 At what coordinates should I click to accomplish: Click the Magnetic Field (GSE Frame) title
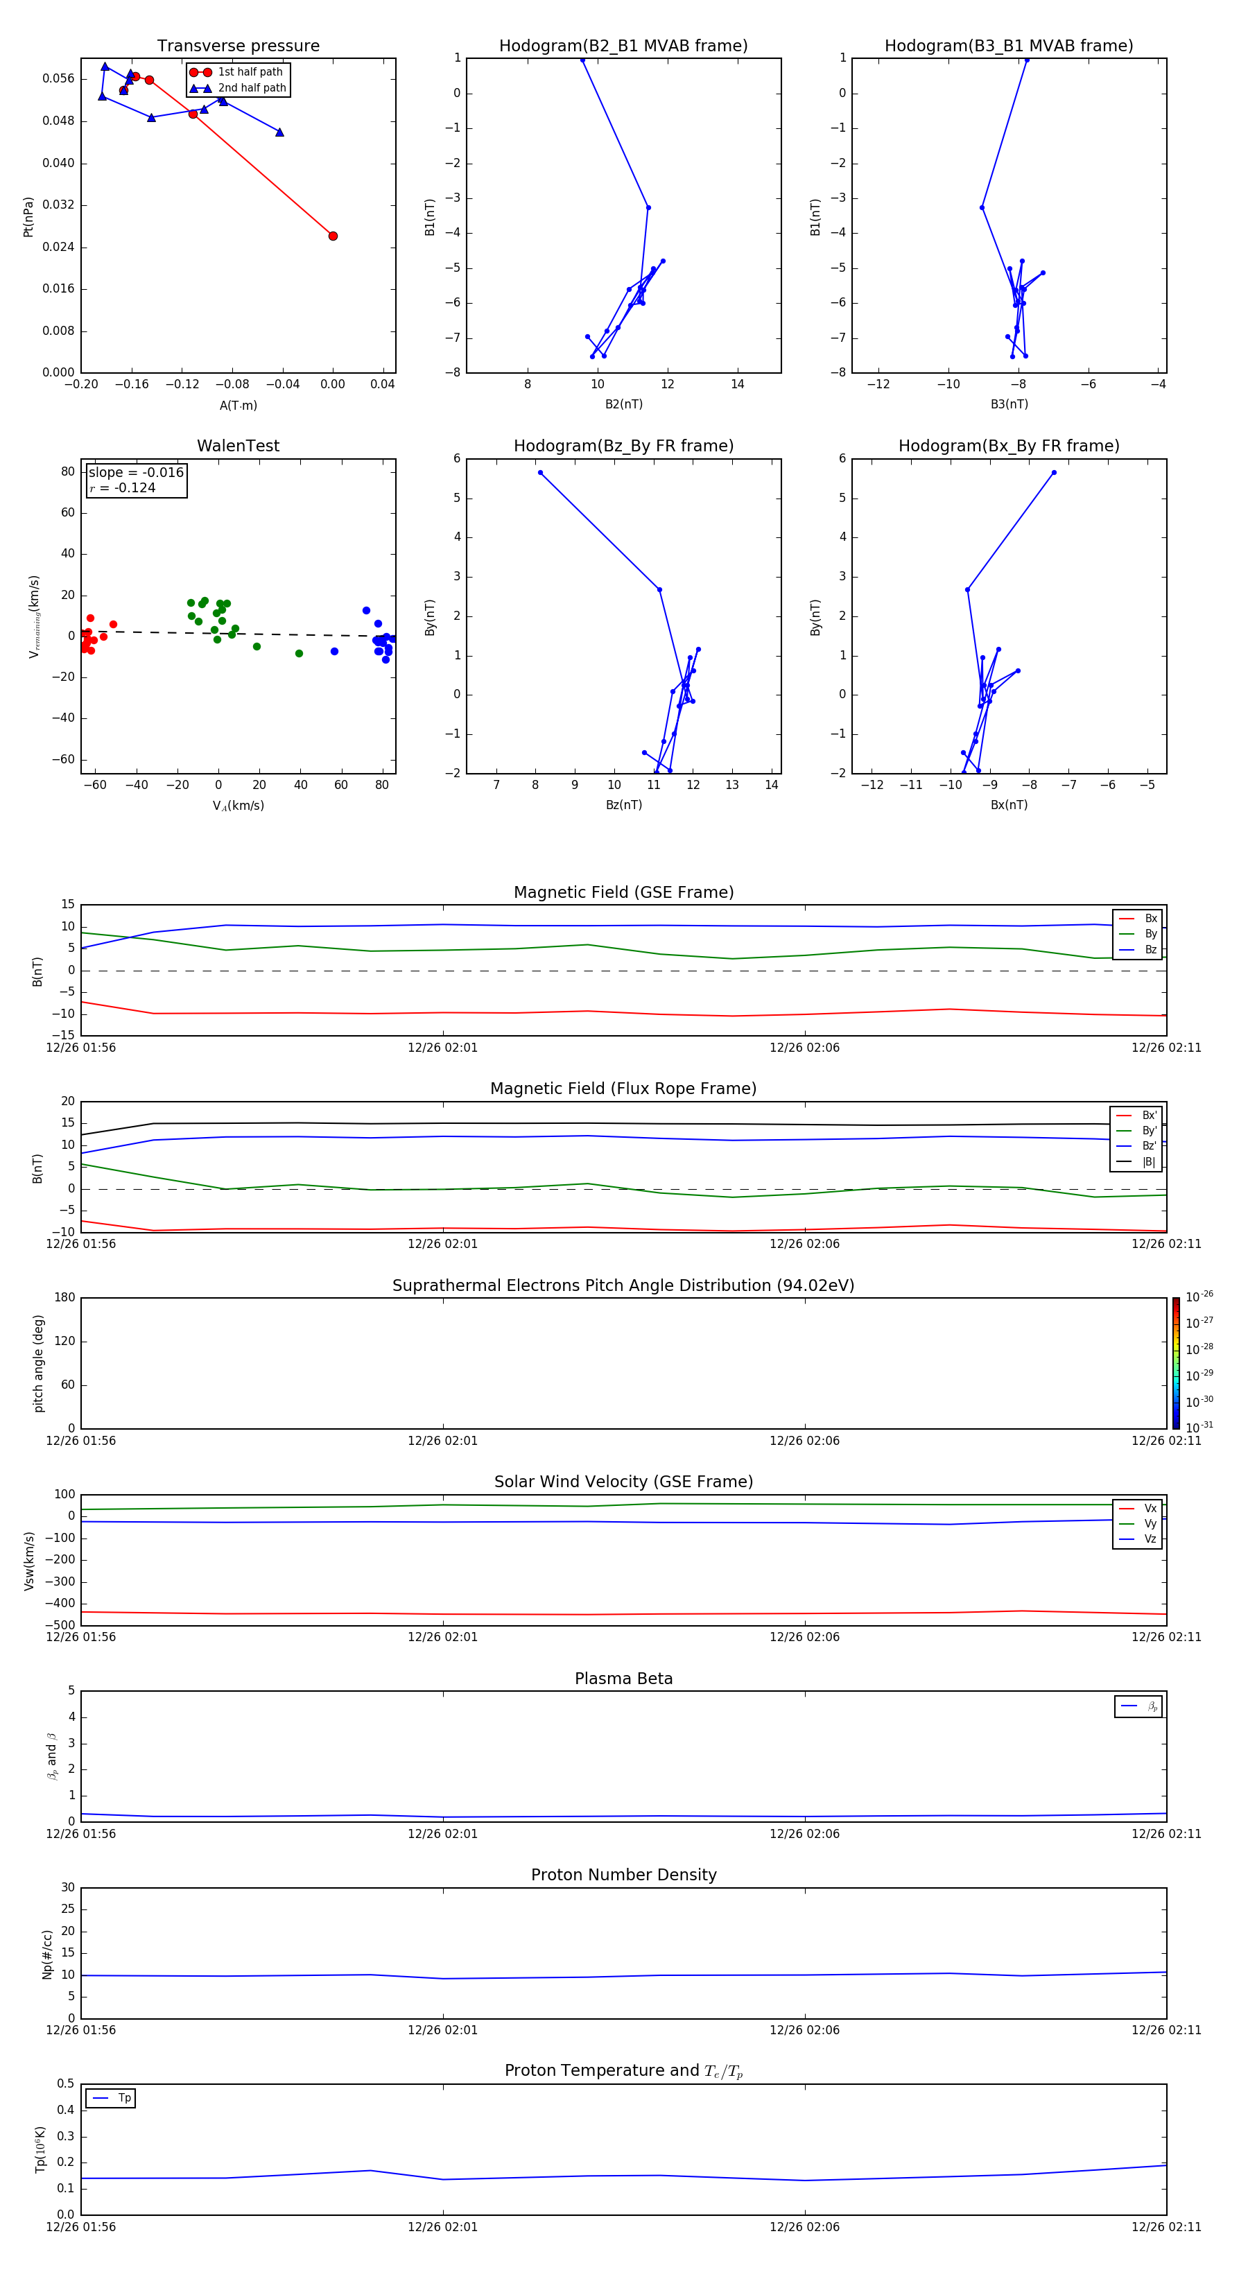(623, 892)
